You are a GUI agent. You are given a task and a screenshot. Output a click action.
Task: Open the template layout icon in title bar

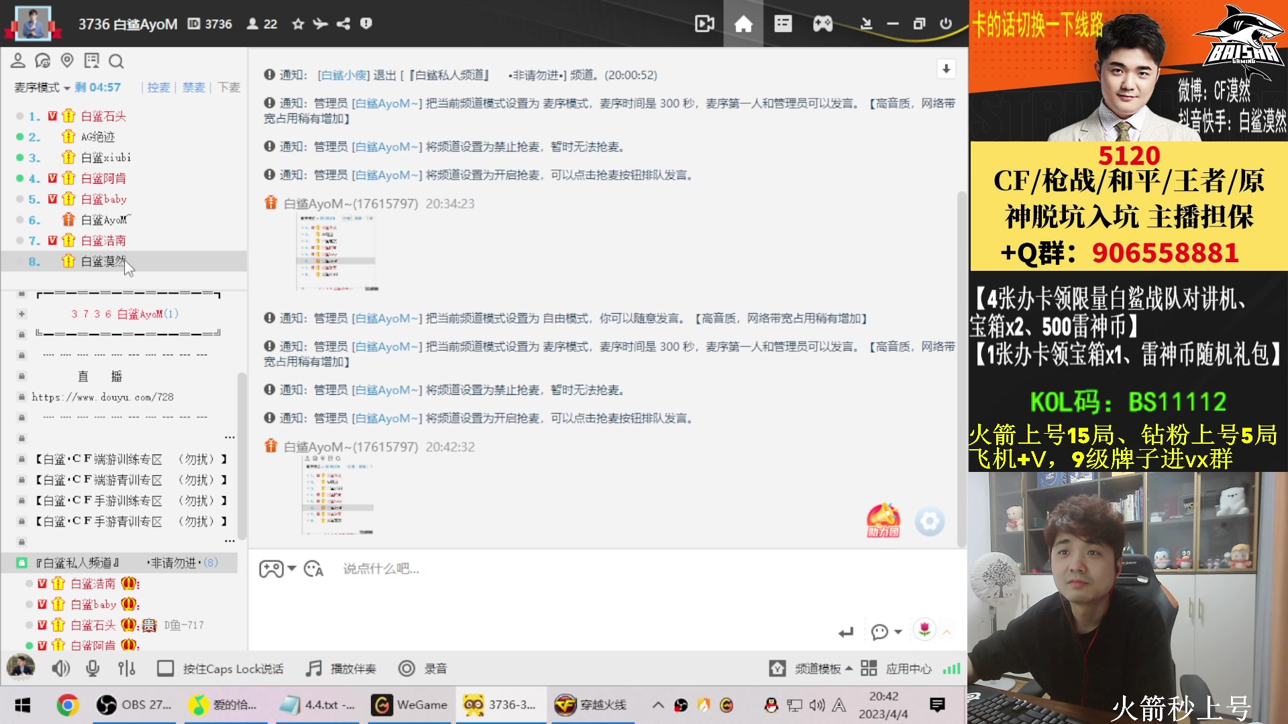(x=783, y=24)
